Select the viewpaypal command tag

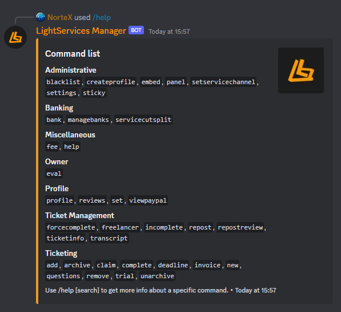[148, 200]
